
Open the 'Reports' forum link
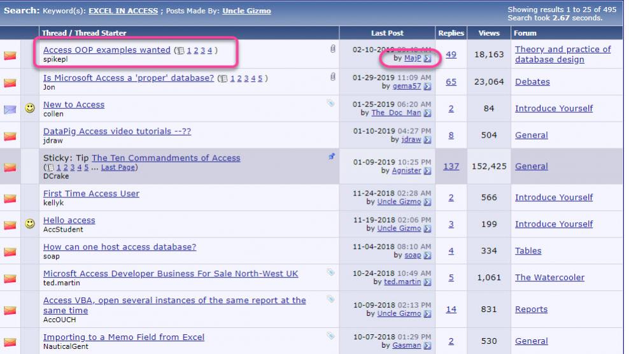coord(531,309)
